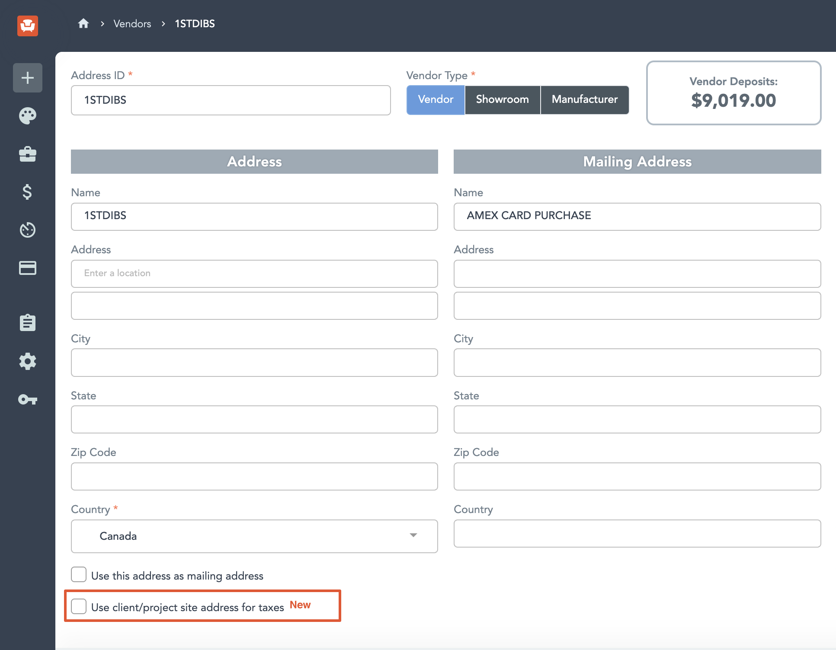Click the Mailing Address Zip Code field

637,476
